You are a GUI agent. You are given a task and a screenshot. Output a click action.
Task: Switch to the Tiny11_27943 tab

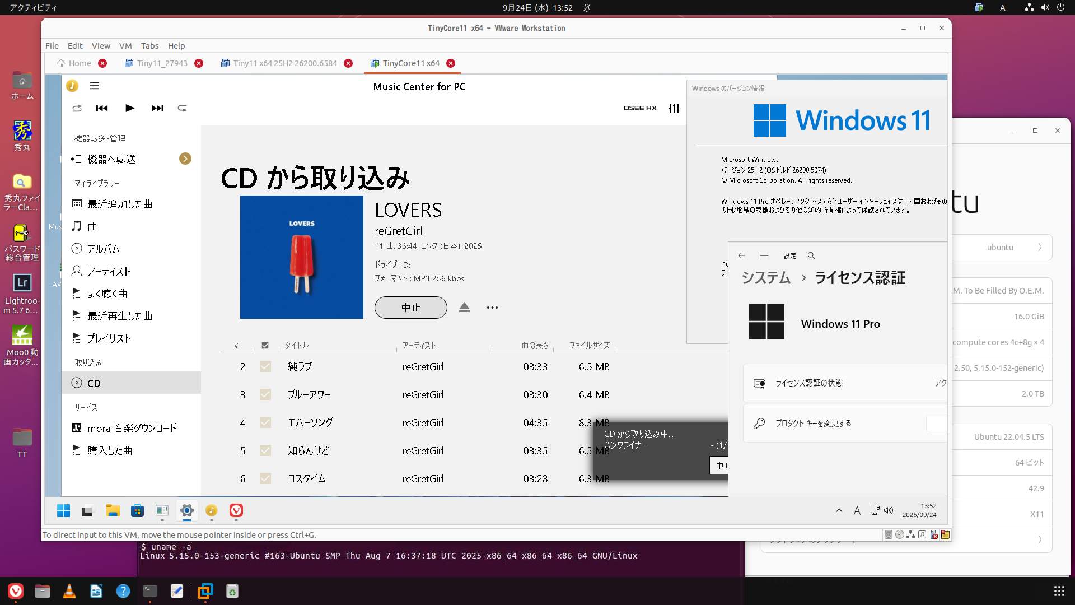(162, 63)
